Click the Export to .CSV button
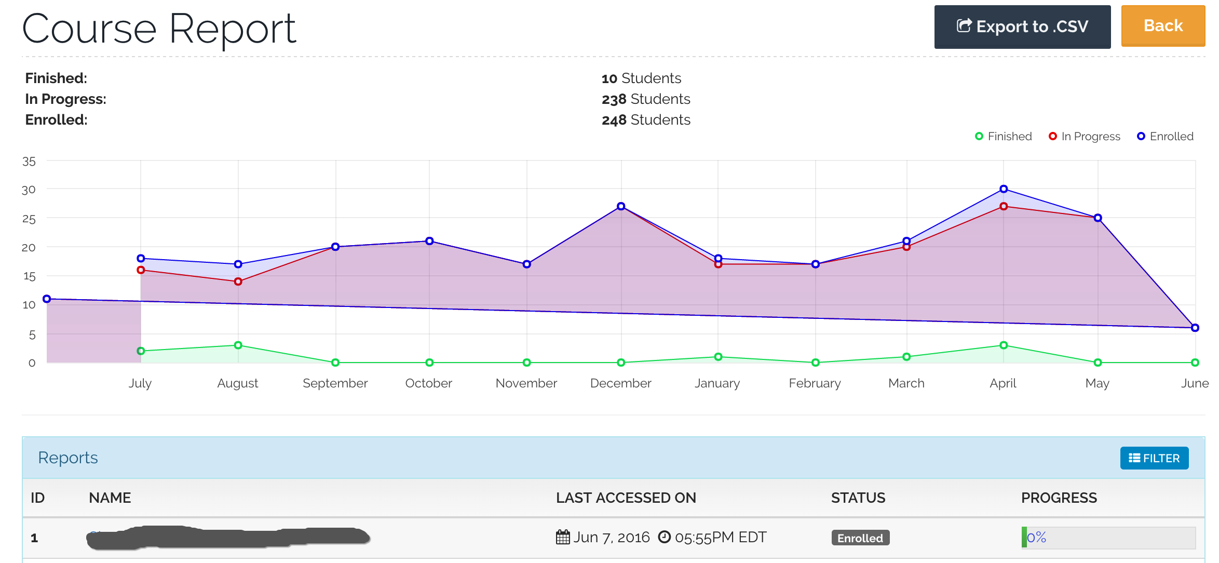This screenshot has height=563, width=1219. (1022, 27)
